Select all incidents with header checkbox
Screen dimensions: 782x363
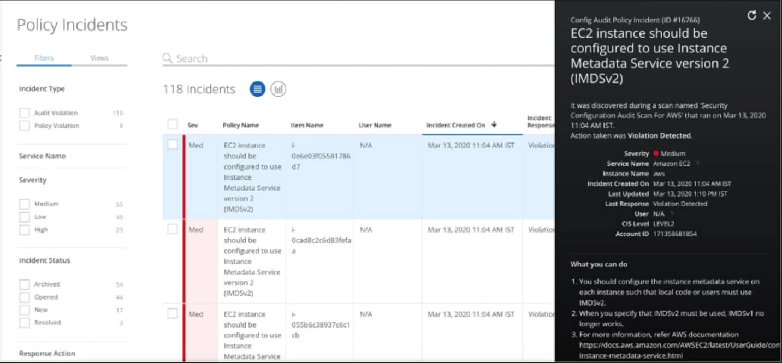[173, 124]
